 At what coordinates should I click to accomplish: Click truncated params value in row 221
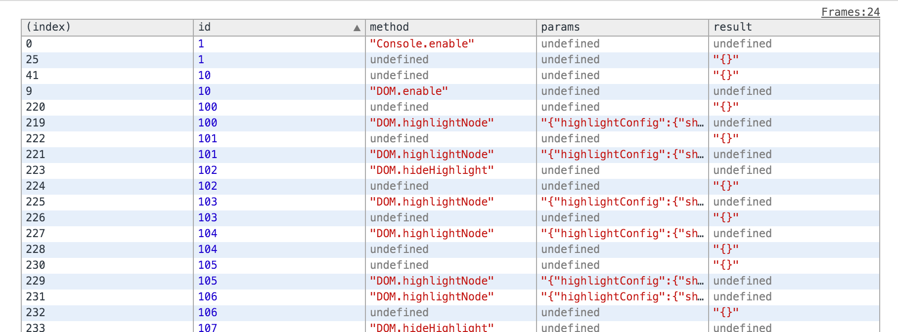(622, 155)
